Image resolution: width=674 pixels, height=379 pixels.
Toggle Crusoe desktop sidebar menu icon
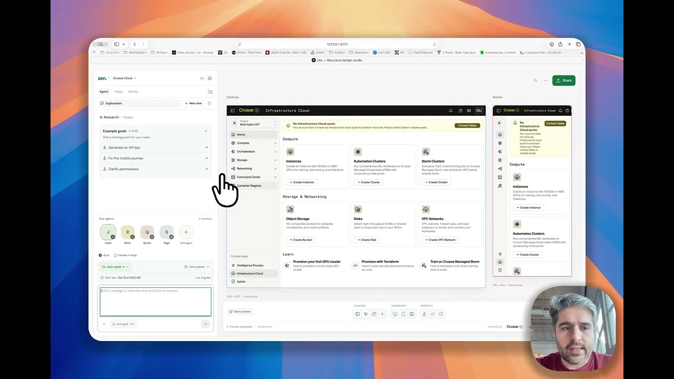tap(233, 111)
